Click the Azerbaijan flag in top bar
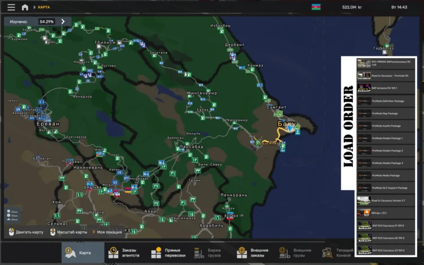Image resolution: width=424 pixels, height=265 pixels. [316, 7]
